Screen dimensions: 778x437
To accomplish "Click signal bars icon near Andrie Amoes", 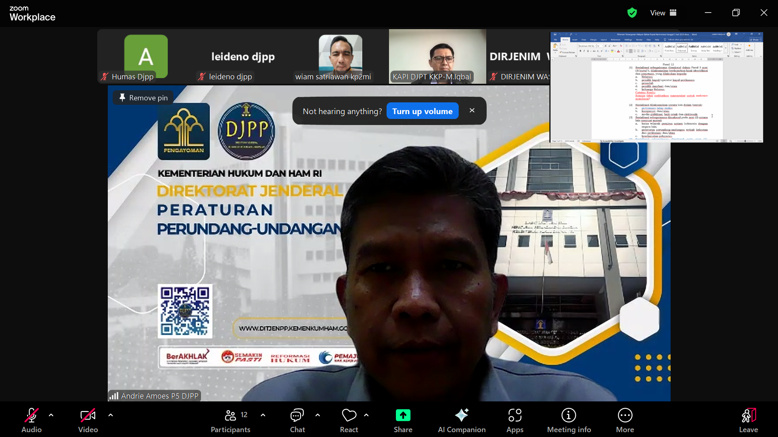I will tap(114, 396).
